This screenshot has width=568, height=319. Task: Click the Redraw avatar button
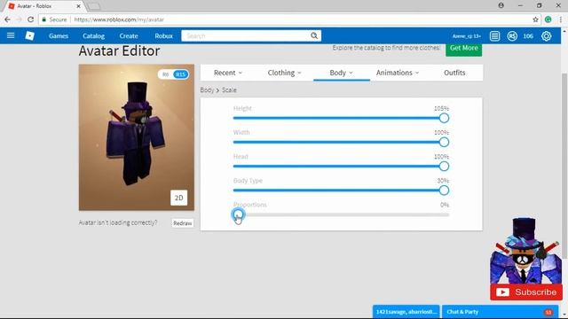(x=183, y=223)
